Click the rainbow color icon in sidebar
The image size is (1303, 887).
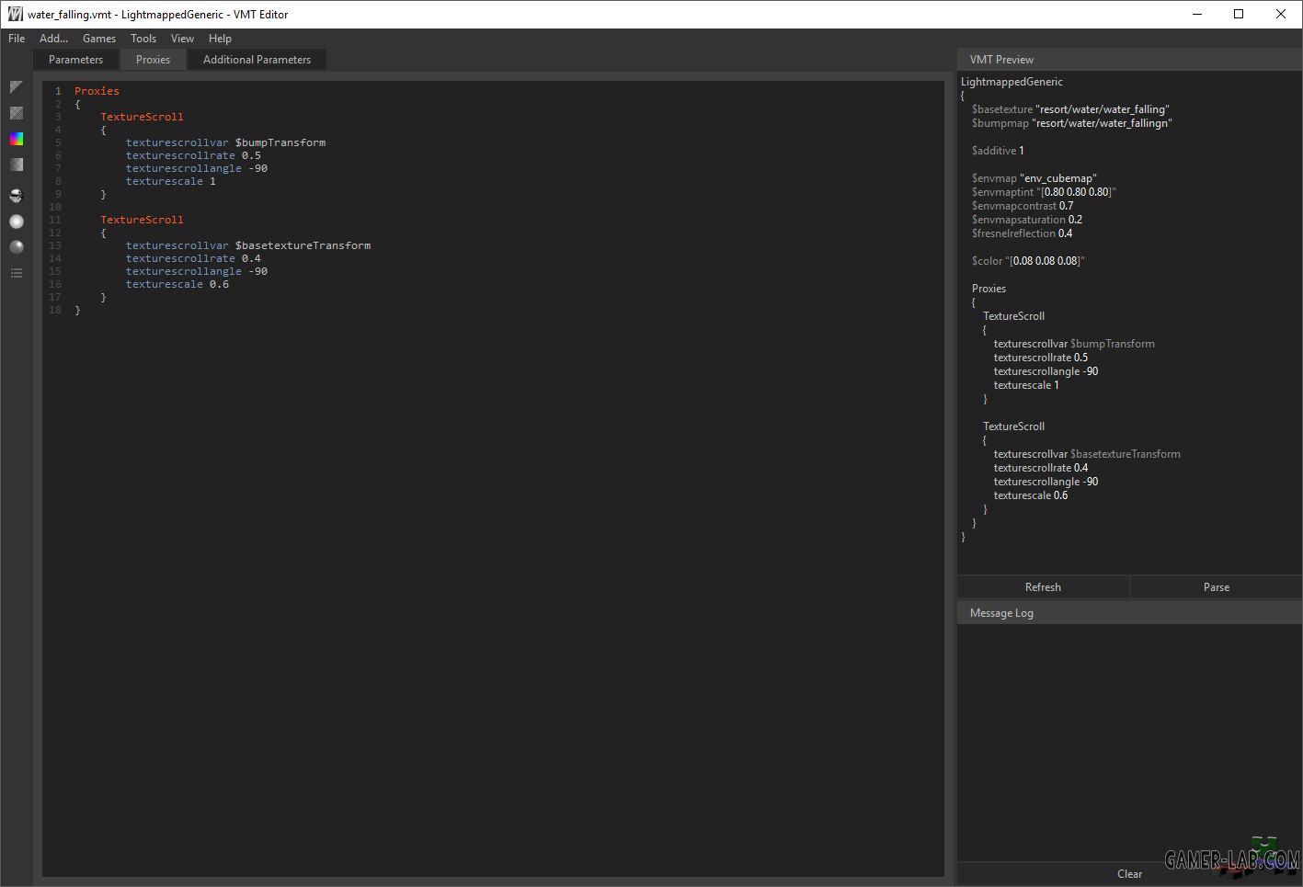pos(16,139)
